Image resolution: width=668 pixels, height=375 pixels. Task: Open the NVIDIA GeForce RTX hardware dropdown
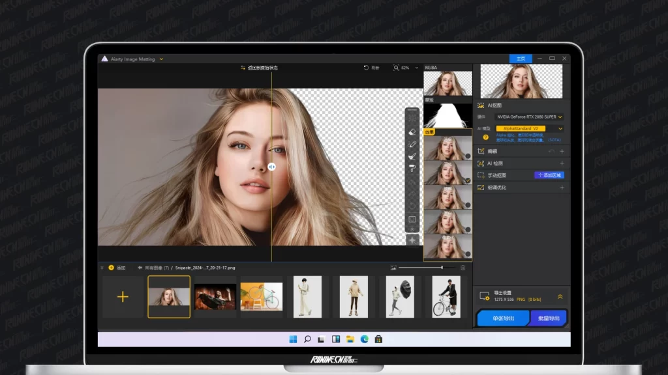[x=530, y=117]
